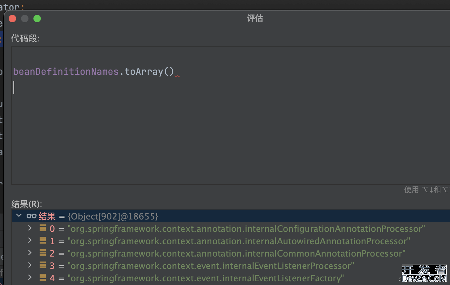Click inside the code fragment editor
The image size is (450, 285).
[x=231, y=116]
